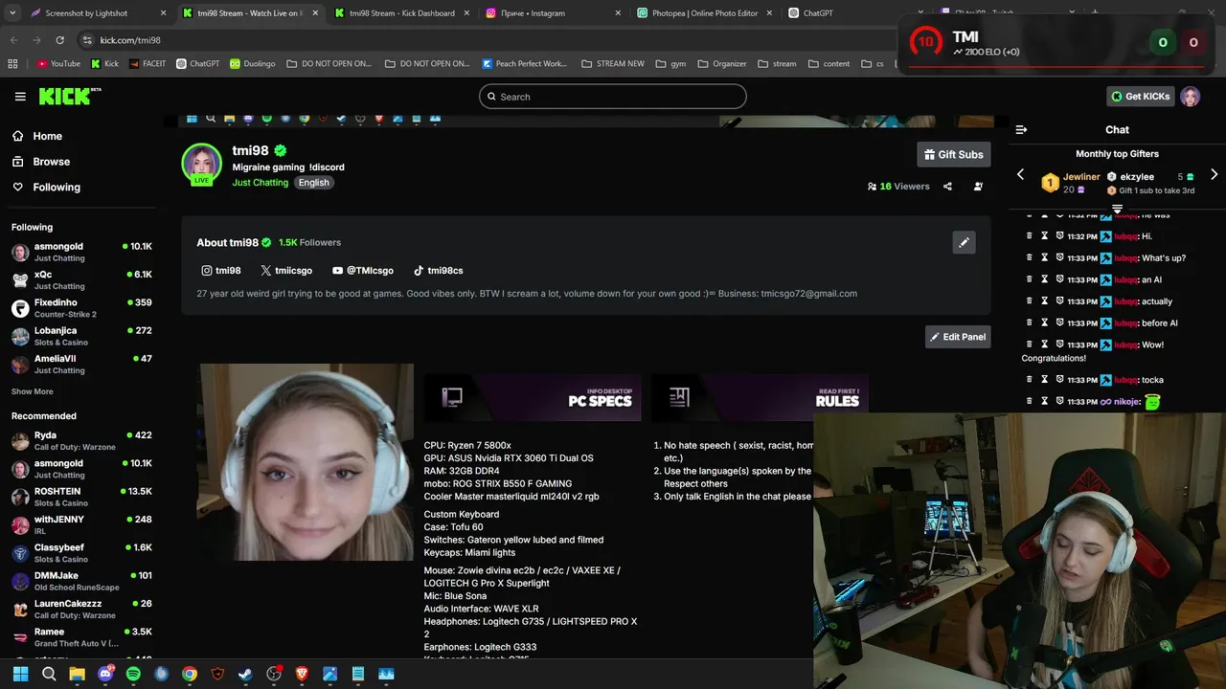Screen dimensions: 1226x689
Task: Expand followed channels with Show More
Action: click(x=33, y=391)
